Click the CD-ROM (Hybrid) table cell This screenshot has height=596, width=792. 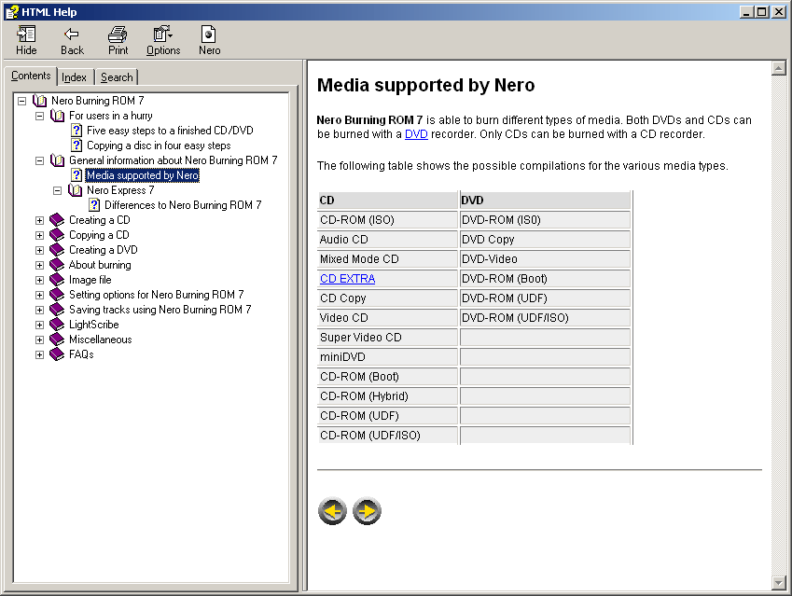pyautogui.click(x=387, y=396)
